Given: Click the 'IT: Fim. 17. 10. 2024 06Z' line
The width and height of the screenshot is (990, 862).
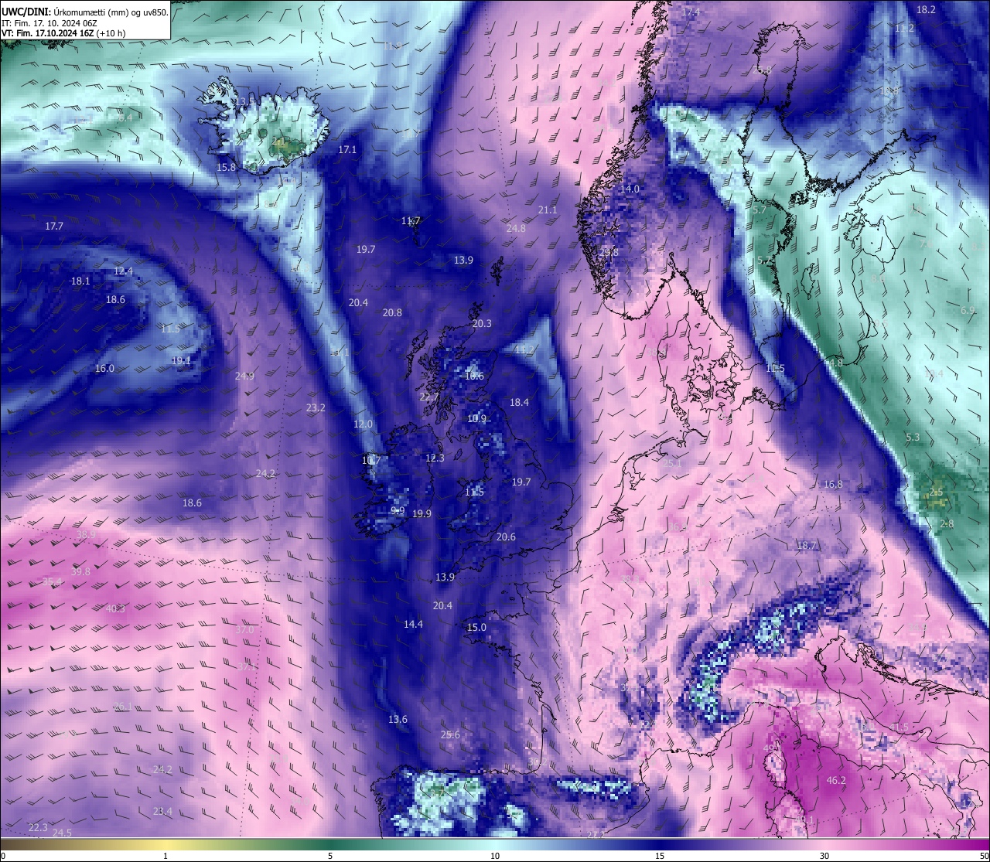Looking at the screenshot, I should point(49,23).
